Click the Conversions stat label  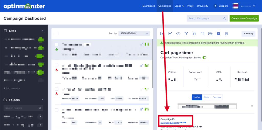pos(195,72)
